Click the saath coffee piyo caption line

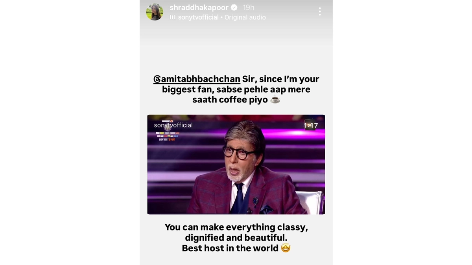pyautogui.click(x=236, y=100)
